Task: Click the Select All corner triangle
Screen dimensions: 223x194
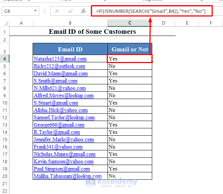Action: [6, 23]
